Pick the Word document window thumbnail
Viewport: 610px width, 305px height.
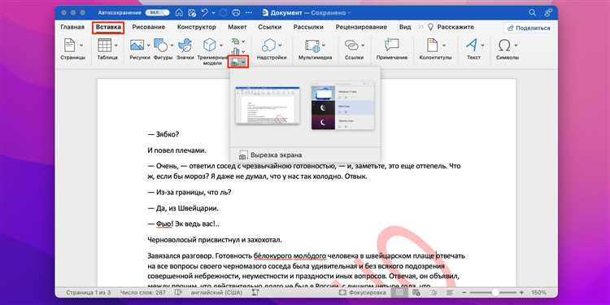268,106
